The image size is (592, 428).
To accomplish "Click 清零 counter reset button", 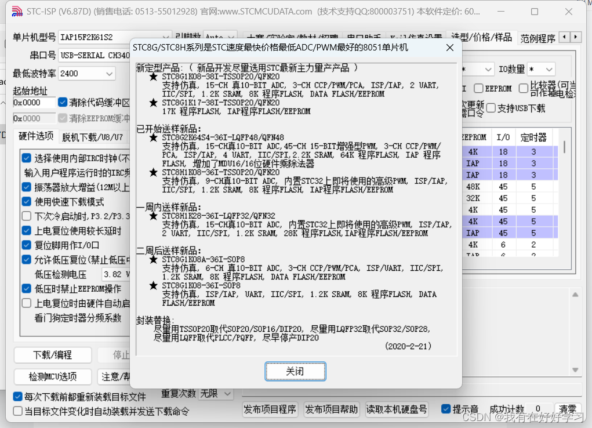I will click(x=568, y=409).
